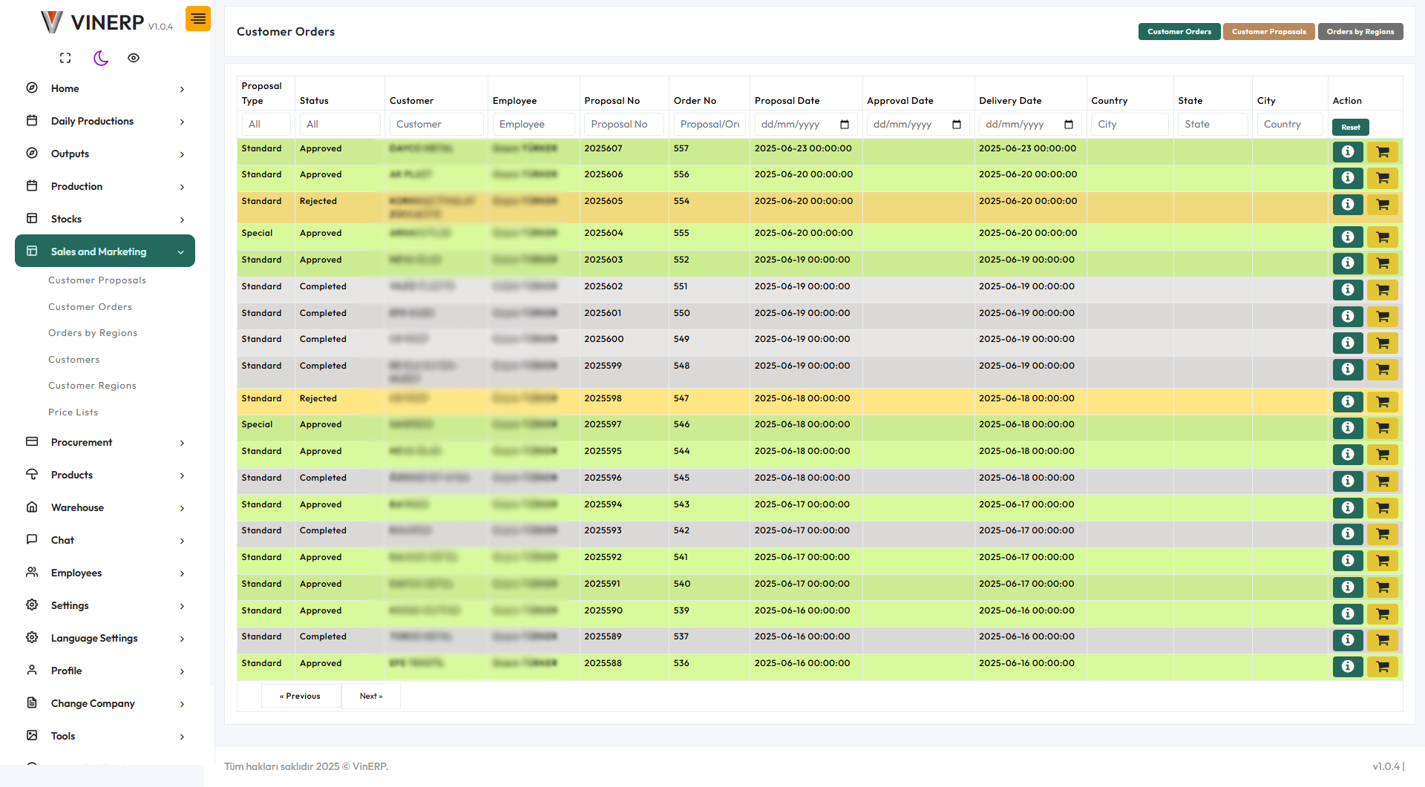Click tan Customer Proposals button
1425x787 pixels.
pos(1269,31)
